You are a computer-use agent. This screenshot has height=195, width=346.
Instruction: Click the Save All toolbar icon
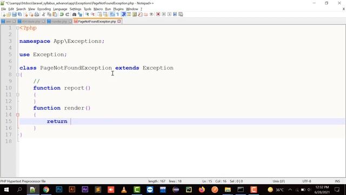tap(20, 15)
